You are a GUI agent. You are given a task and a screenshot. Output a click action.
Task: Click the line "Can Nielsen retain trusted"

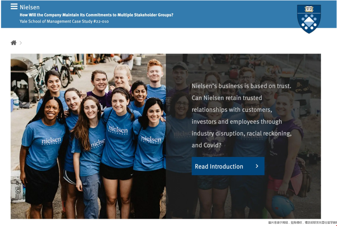227,98
